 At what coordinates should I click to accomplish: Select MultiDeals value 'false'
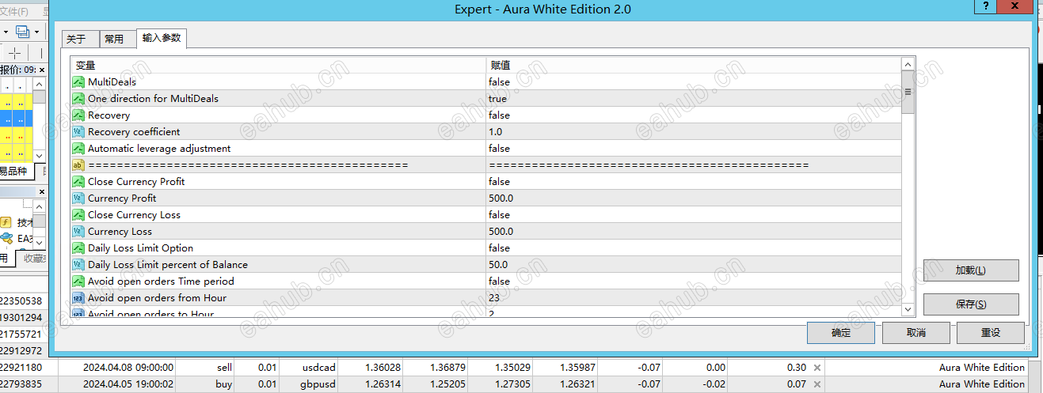499,82
